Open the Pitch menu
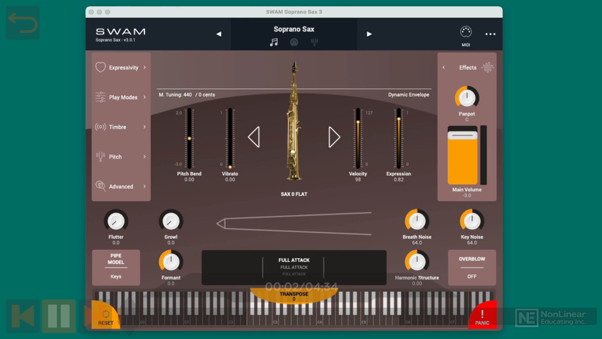The image size is (602, 339). click(x=115, y=157)
